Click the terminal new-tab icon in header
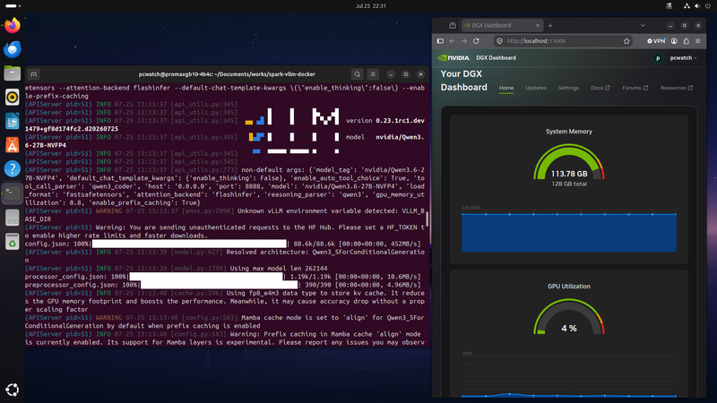The image size is (717, 403). click(x=34, y=74)
